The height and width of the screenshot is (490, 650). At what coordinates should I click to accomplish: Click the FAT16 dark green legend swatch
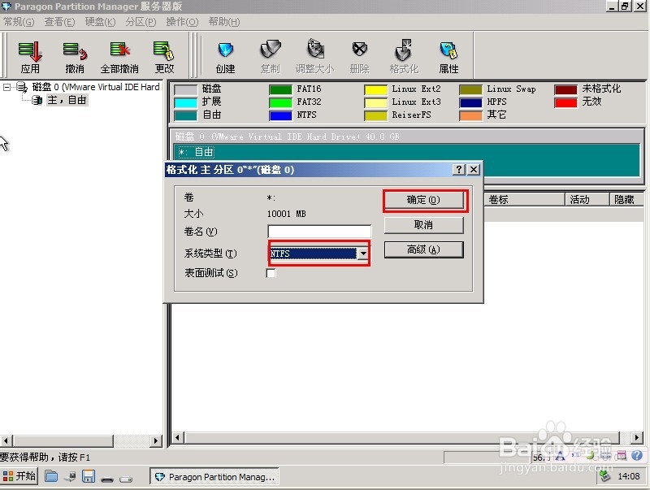click(x=280, y=89)
